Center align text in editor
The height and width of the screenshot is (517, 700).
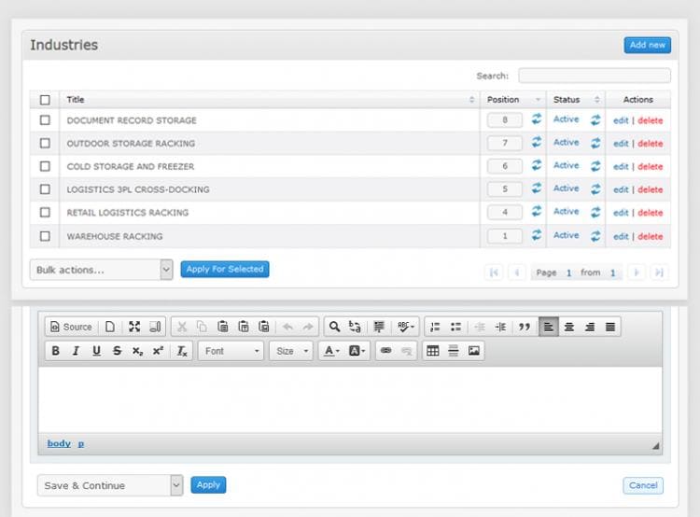[x=569, y=327]
